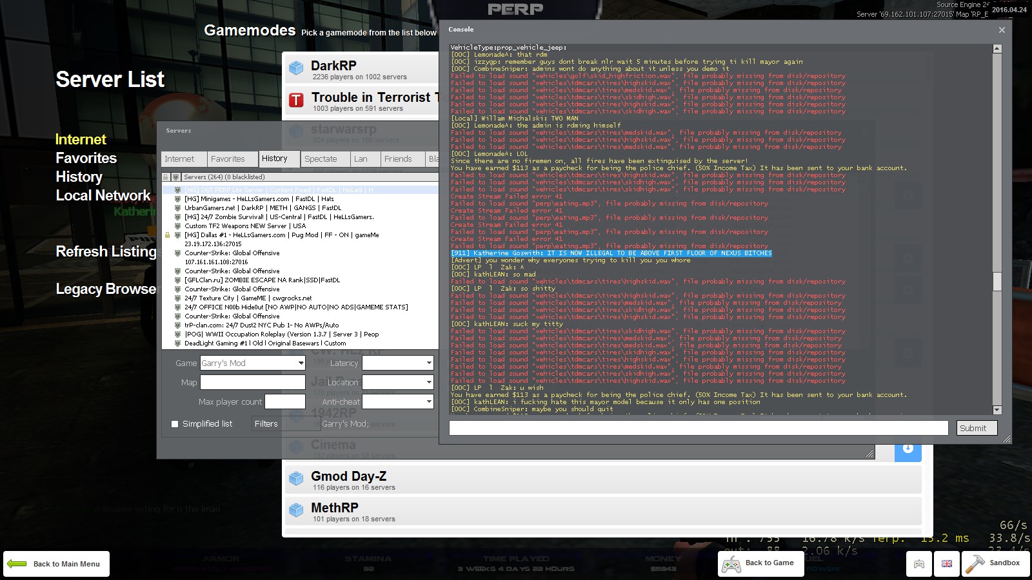This screenshot has height=580, width=1032.
Task: Click shield icon of UrbanGamers.net server
Action: pos(177,208)
